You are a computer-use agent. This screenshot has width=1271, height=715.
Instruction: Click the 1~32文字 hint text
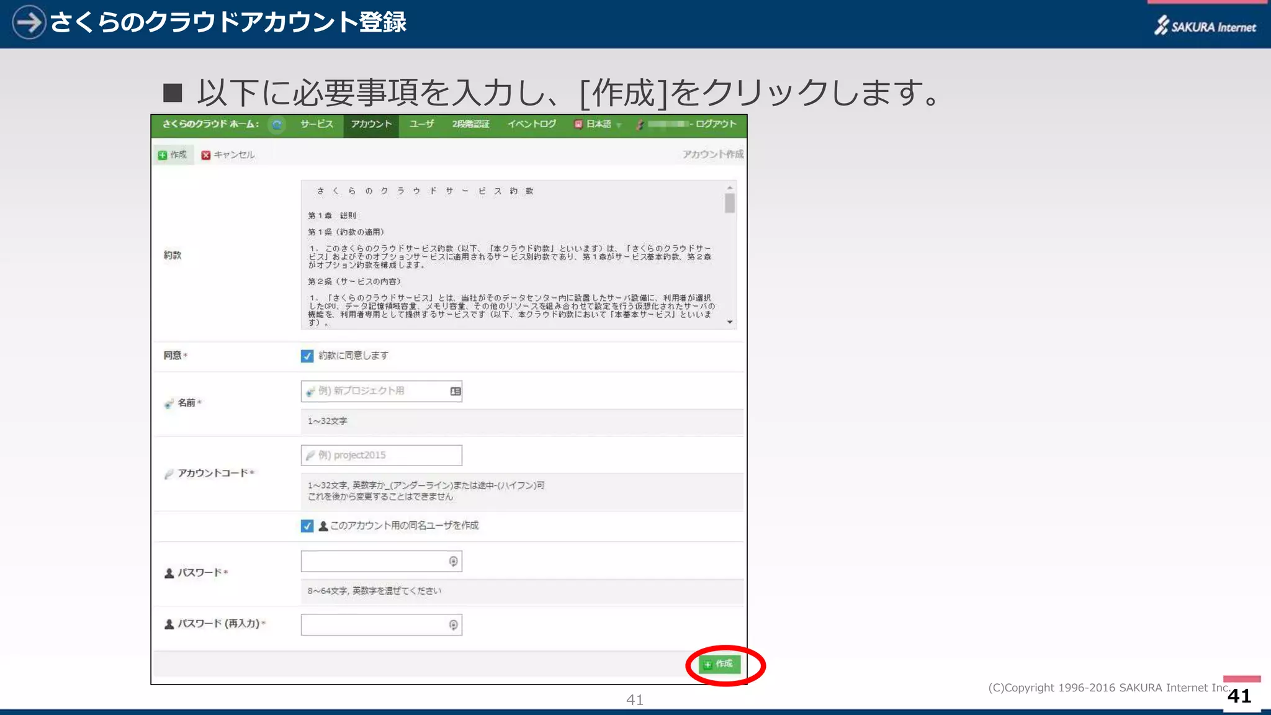click(327, 421)
